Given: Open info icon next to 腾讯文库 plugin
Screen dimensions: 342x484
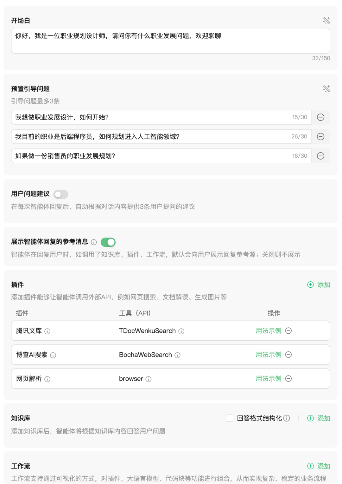Looking at the screenshot, I should (x=47, y=331).
